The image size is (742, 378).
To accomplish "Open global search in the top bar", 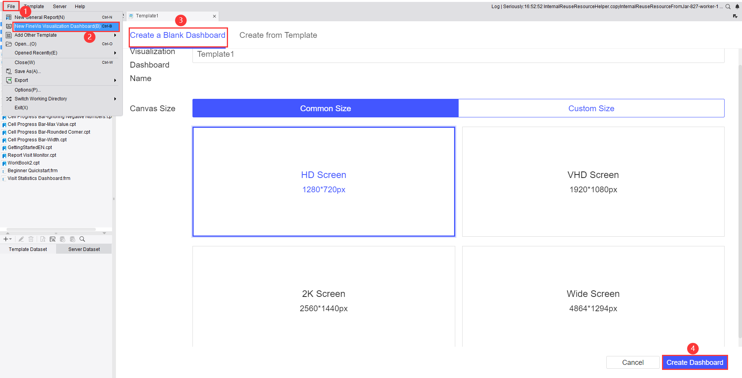I will [728, 6].
